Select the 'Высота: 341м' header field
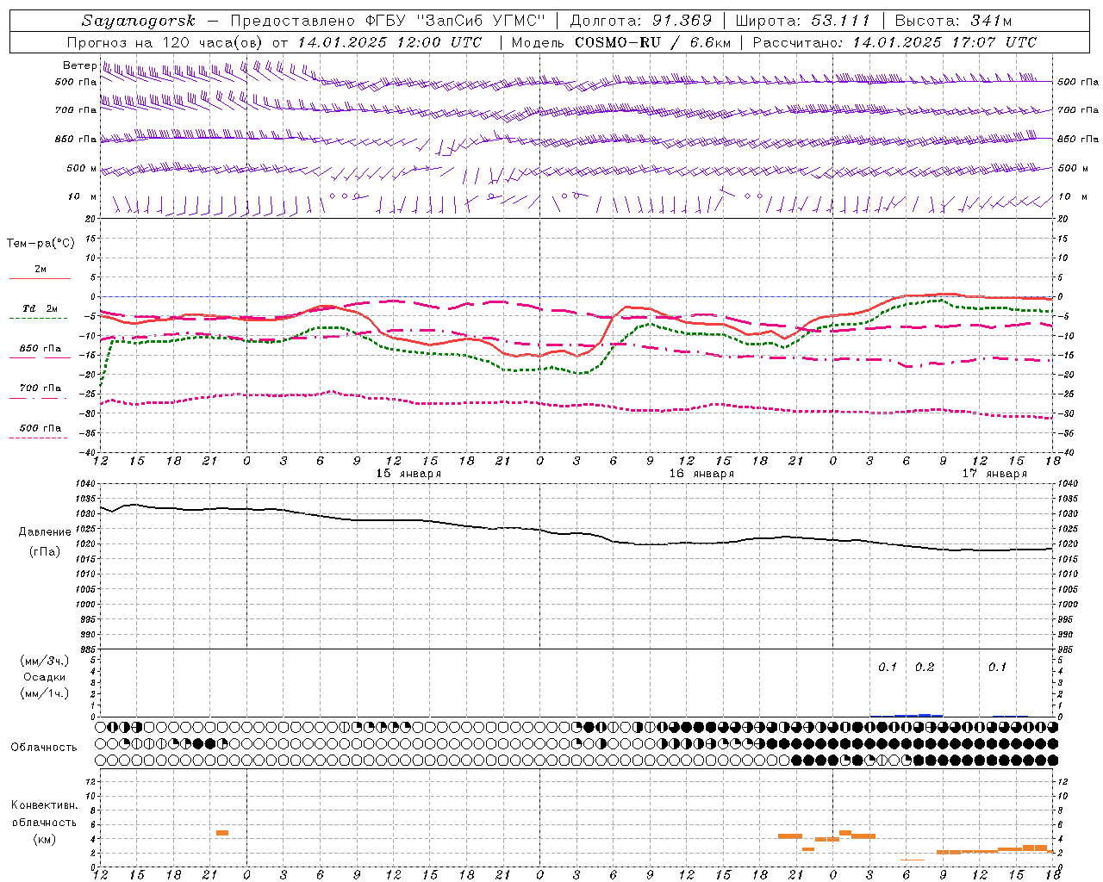This screenshot has height=882, width=1103. point(953,21)
